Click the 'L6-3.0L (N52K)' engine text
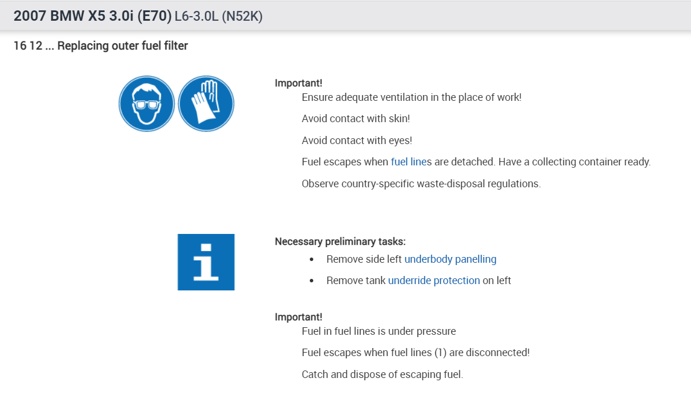 point(219,17)
